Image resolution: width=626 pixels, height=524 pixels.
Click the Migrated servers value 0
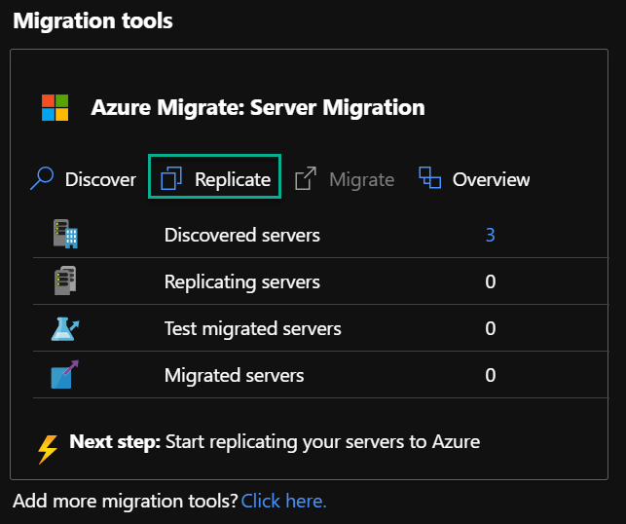(x=491, y=375)
